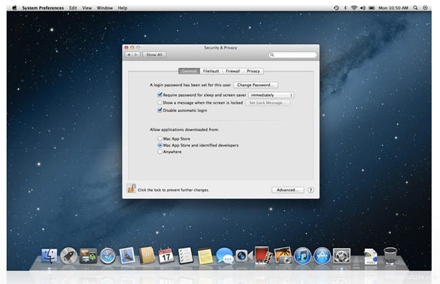Image resolution: width=440 pixels, height=284 pixels.
Task: Go forward with the right arrow
Action: 136,54
